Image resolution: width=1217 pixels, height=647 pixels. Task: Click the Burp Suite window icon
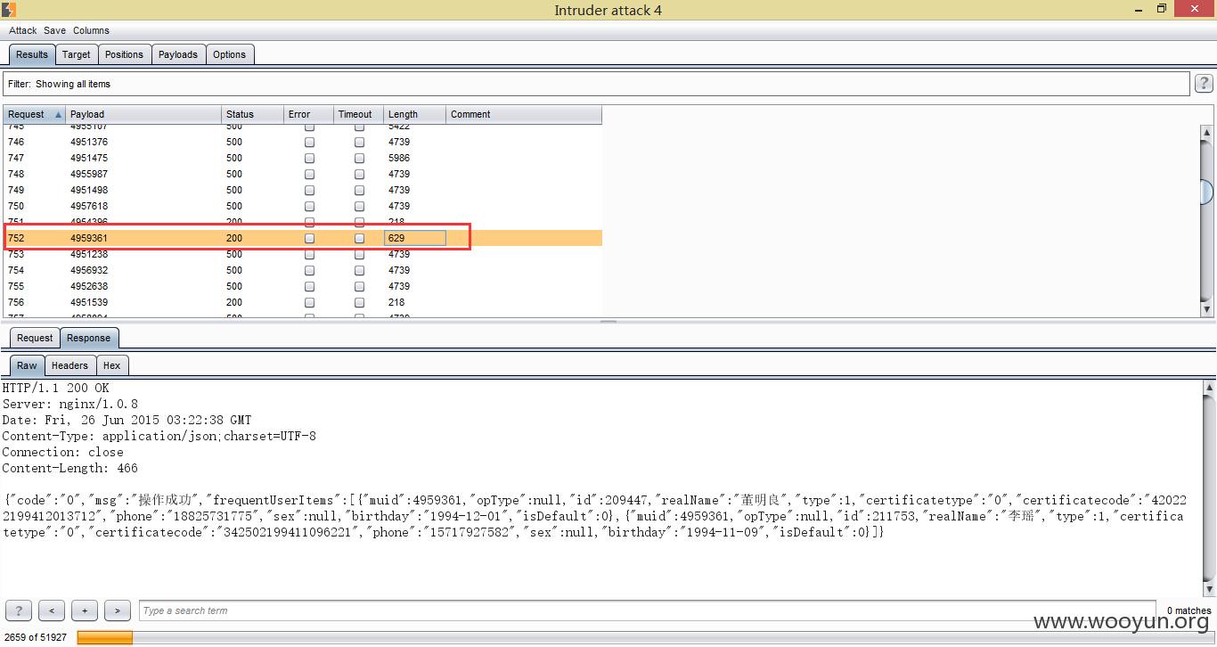(8, 9)
